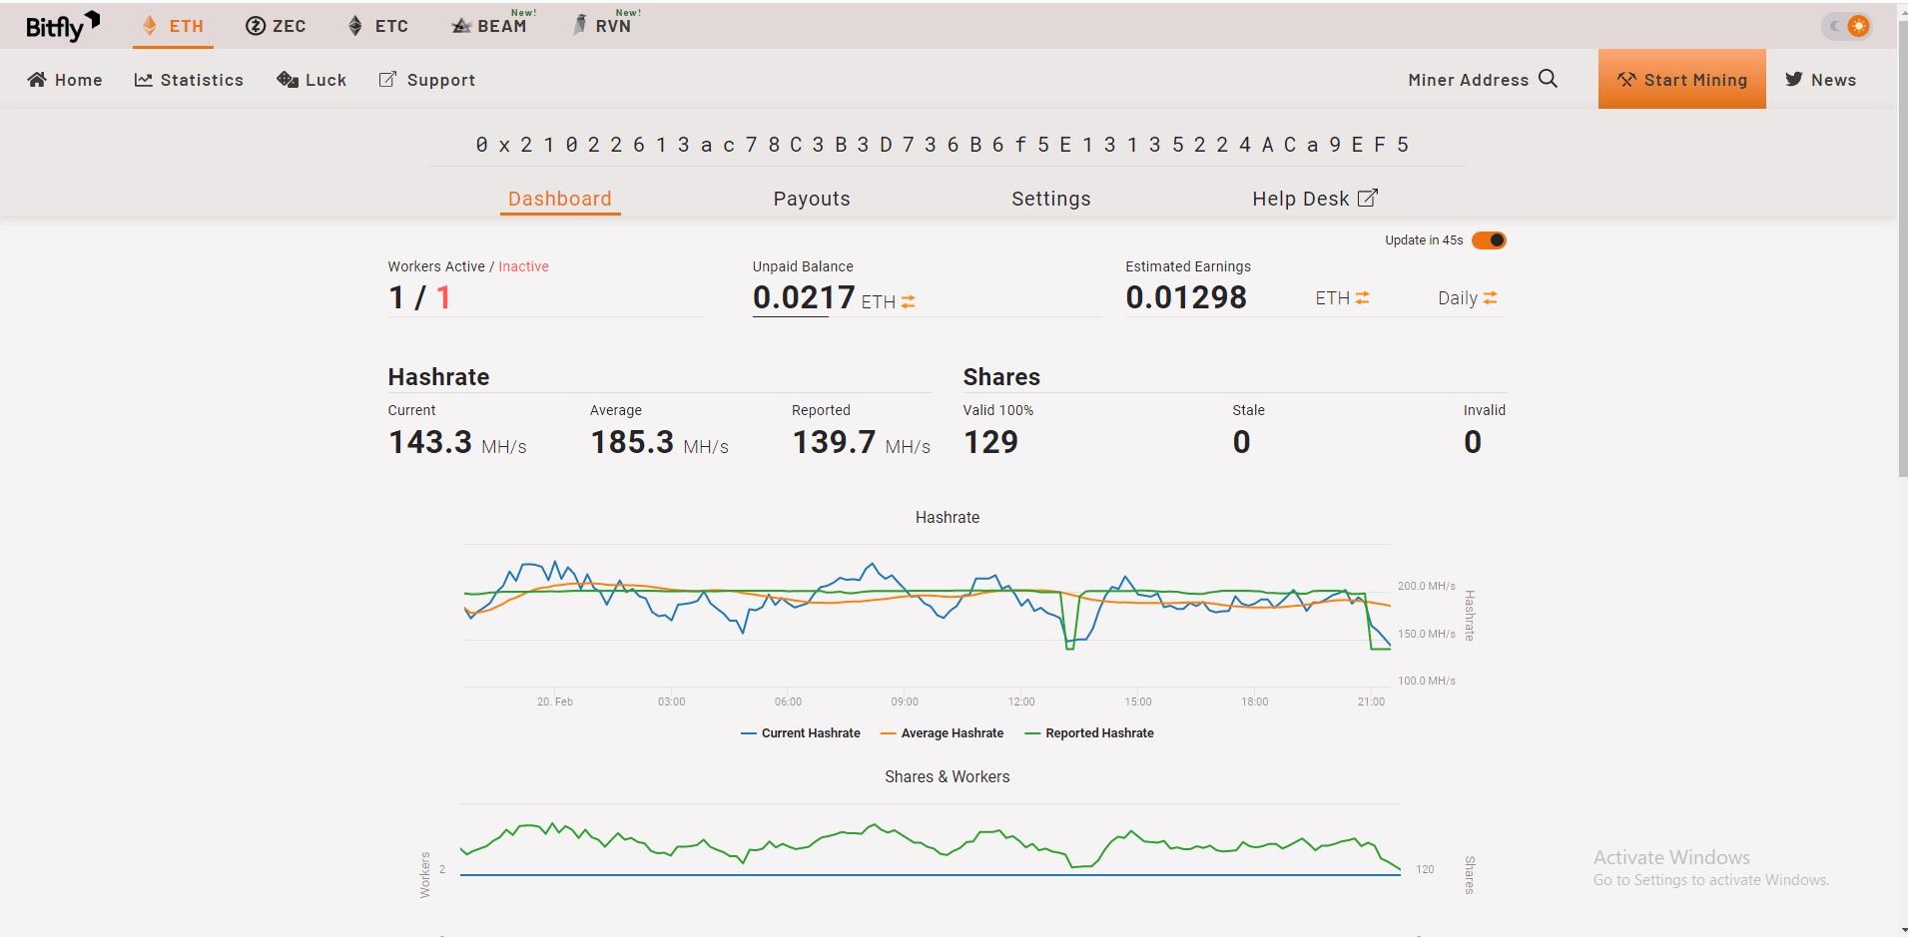Toggle Average Hashrate legend series
The height and width of the screenshot is (937, 1908).
tap(942, 733)
